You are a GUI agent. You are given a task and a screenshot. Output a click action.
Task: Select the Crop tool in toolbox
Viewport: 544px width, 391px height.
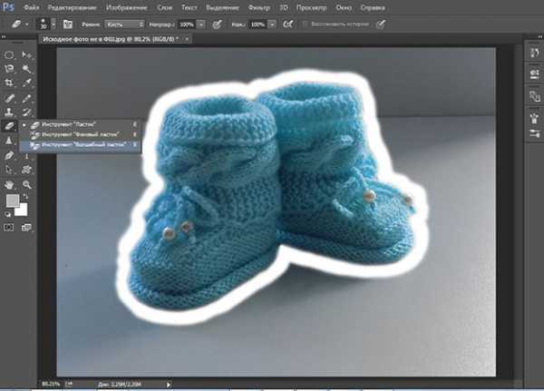[x=10, y=83]
